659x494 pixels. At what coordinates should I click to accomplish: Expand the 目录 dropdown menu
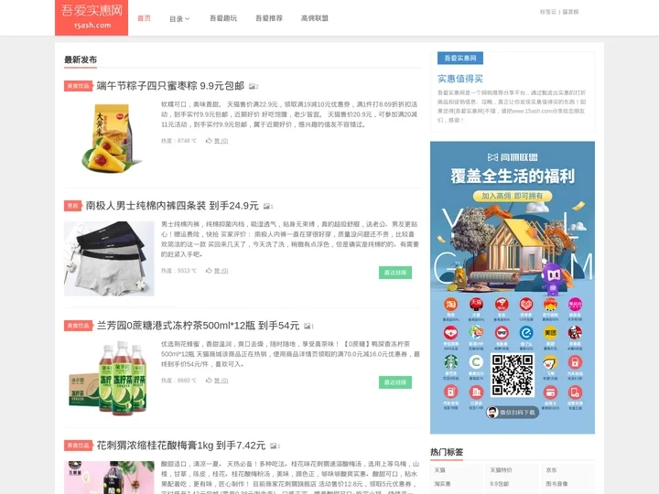point(179,18)
